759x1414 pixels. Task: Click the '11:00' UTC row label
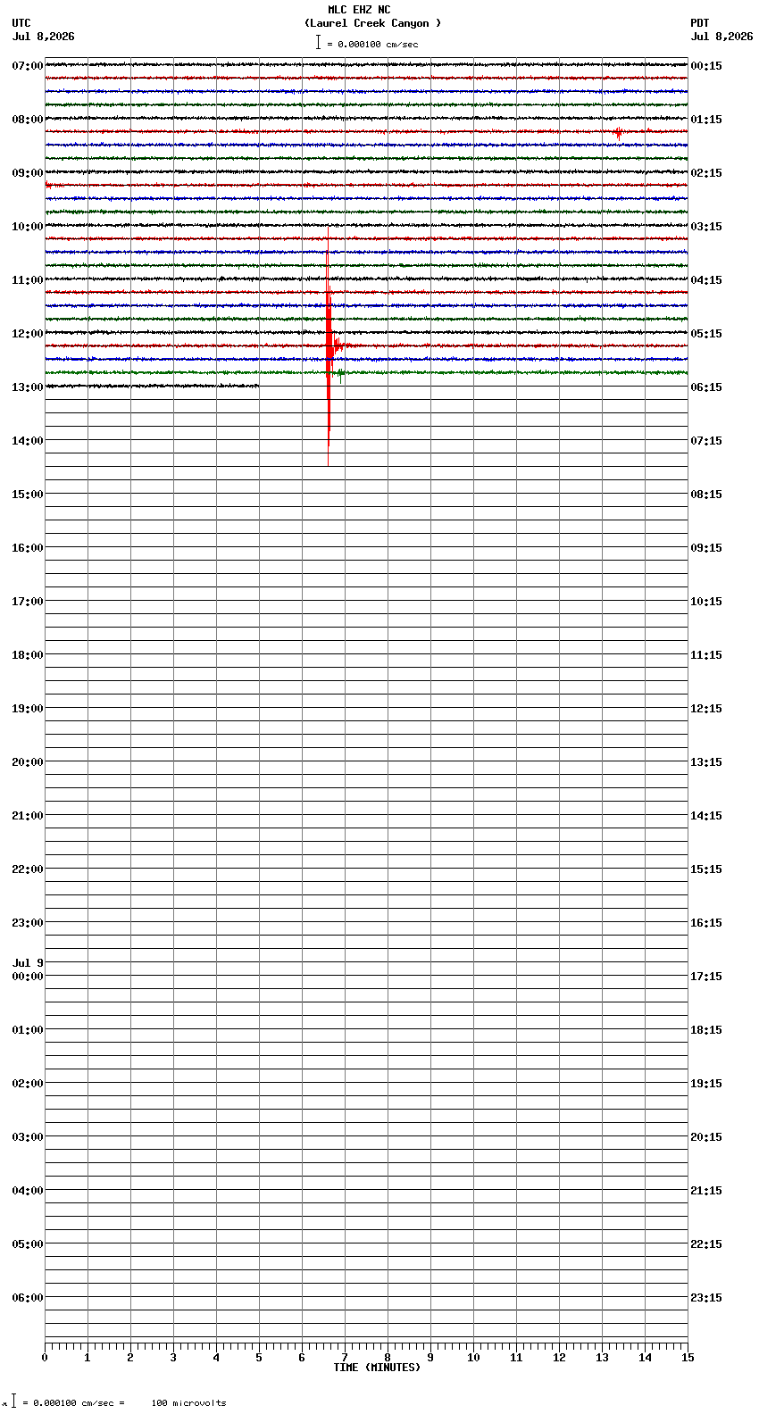tap(28, 279)
